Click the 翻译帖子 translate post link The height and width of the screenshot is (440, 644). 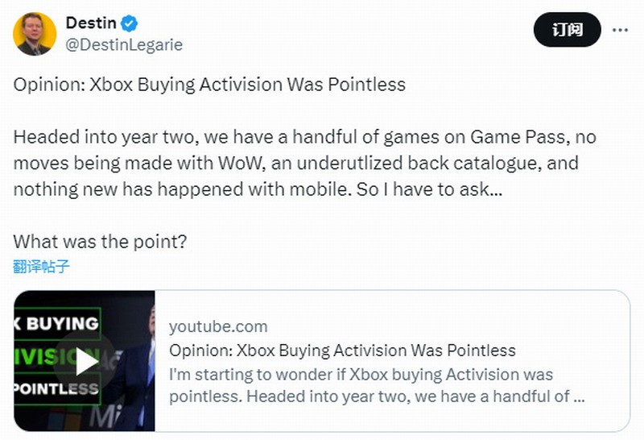point(41,266)
